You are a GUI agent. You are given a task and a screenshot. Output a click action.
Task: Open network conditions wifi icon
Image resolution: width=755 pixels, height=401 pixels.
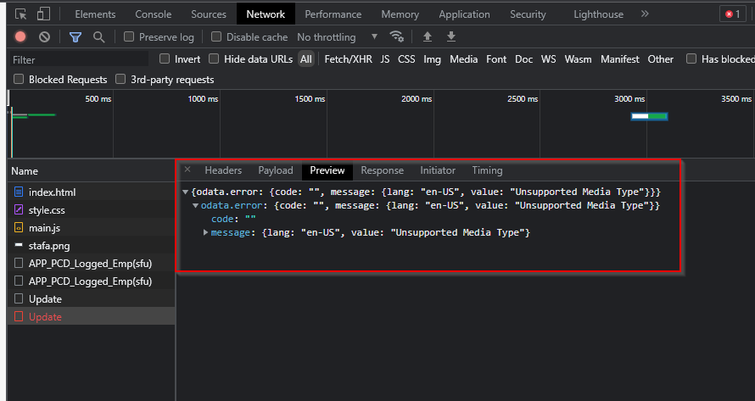point(396,36)
